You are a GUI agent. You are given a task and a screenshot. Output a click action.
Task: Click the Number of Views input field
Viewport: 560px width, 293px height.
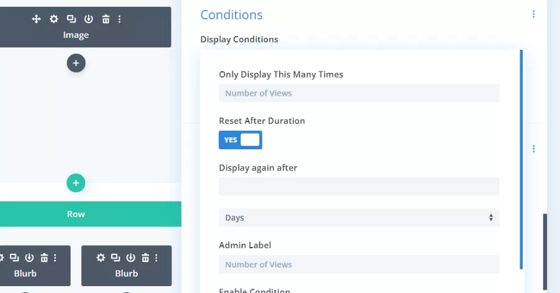(359, 93)
